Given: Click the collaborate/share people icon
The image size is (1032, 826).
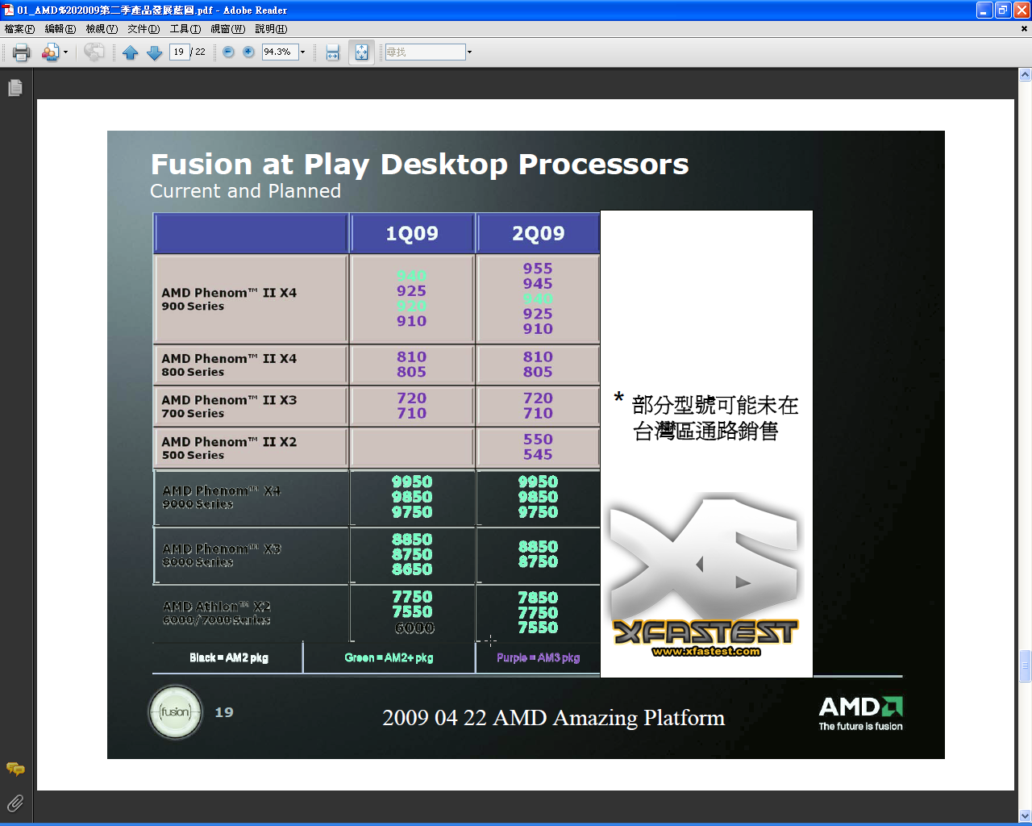Looking at the screenshot, I should pyautogui.click(x=50, y=52).
